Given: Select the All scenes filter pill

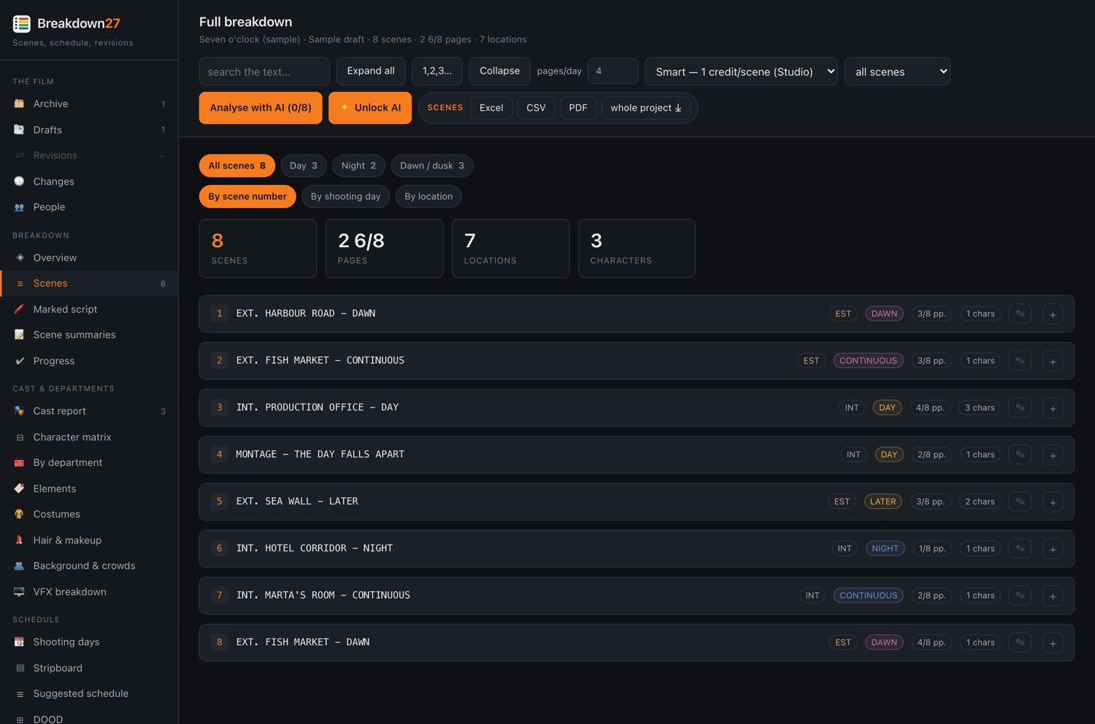Looking at the screenshot, I should click(237, 166).
